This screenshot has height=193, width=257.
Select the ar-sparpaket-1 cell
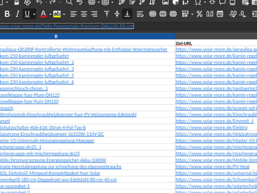(x=88, y=186)
